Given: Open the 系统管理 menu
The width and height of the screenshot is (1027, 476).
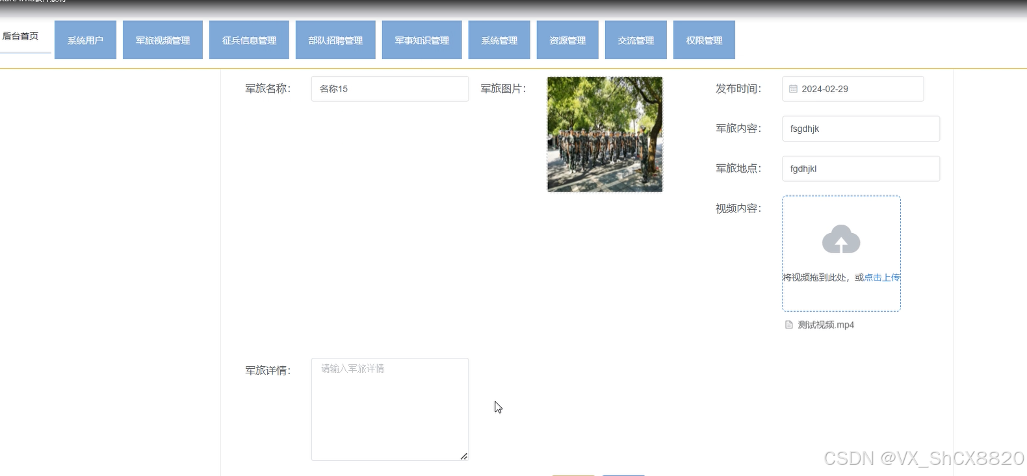Looking at the screenshot, I should point(499,40).
